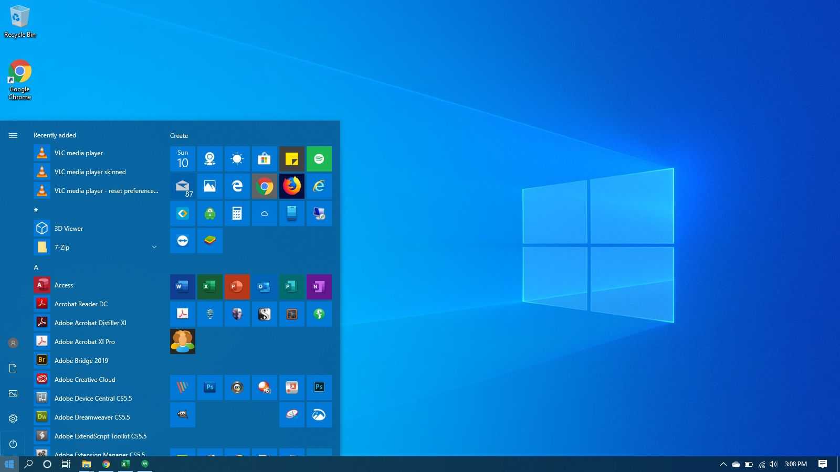Open Adobe Device Central CS5.5

[97, 398]
